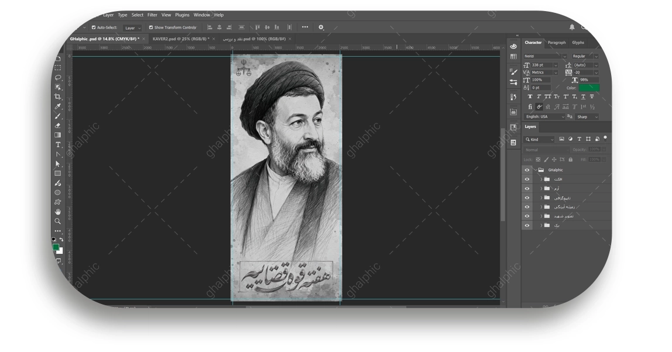Image resolution: width=672 pixels, height=352 pixels.
Task: Select the Pen tool
Action: click(58, 154)
